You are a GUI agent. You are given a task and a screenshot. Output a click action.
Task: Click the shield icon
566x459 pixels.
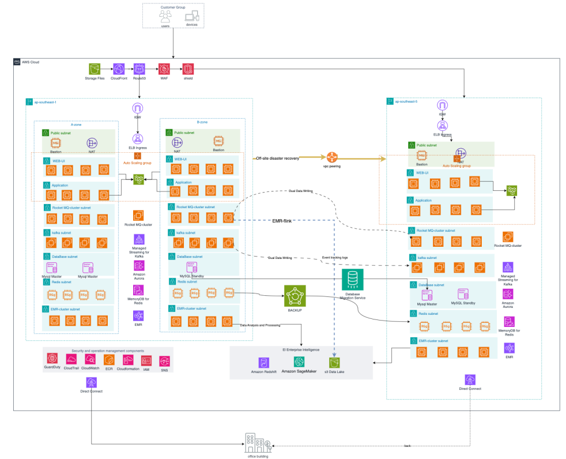tap(188, 69)
